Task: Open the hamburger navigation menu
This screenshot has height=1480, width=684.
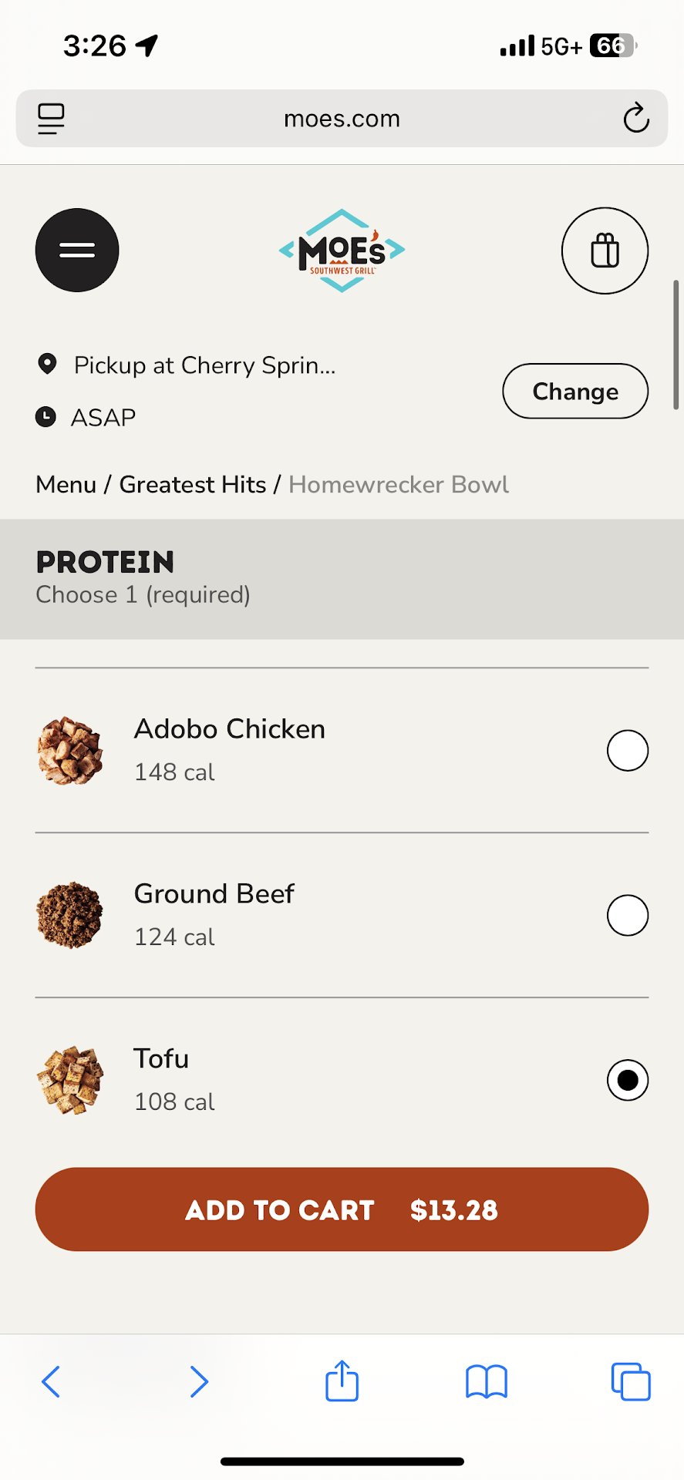Action: pyautogui.click(x=77, y=251)
